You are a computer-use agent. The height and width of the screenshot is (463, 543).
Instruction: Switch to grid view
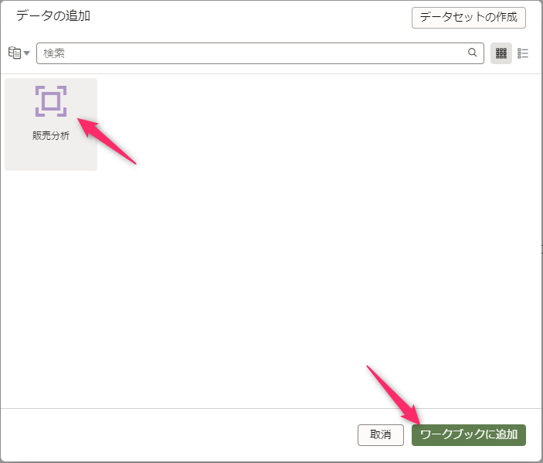pyautogui.click(x=501, y=53)
